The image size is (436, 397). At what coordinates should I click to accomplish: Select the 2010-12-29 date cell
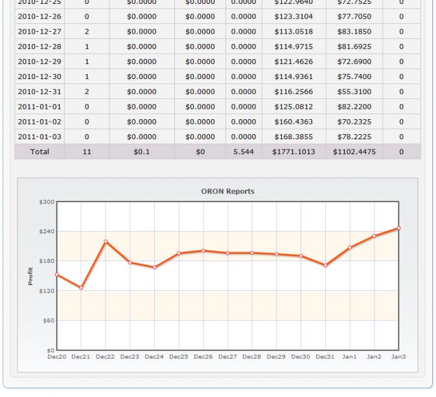[40, 62]
